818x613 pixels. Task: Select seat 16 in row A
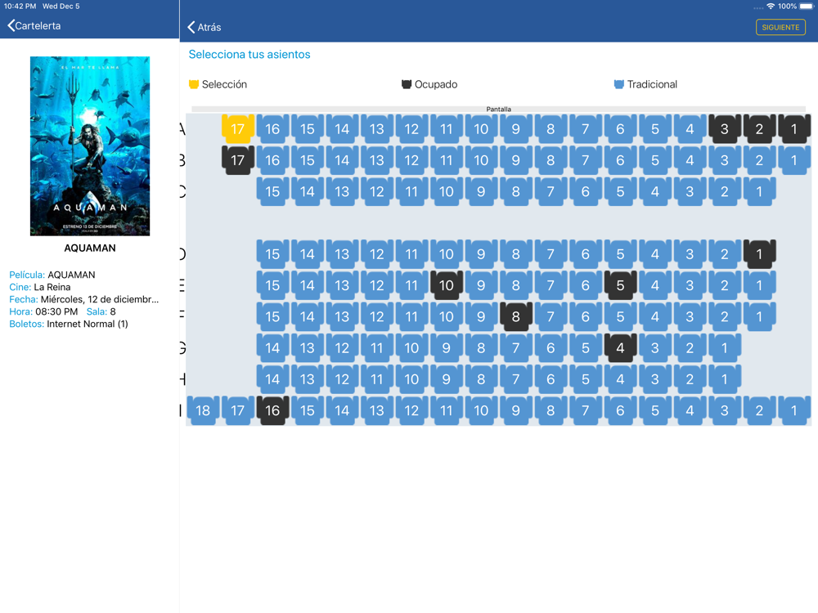point(272,129)
